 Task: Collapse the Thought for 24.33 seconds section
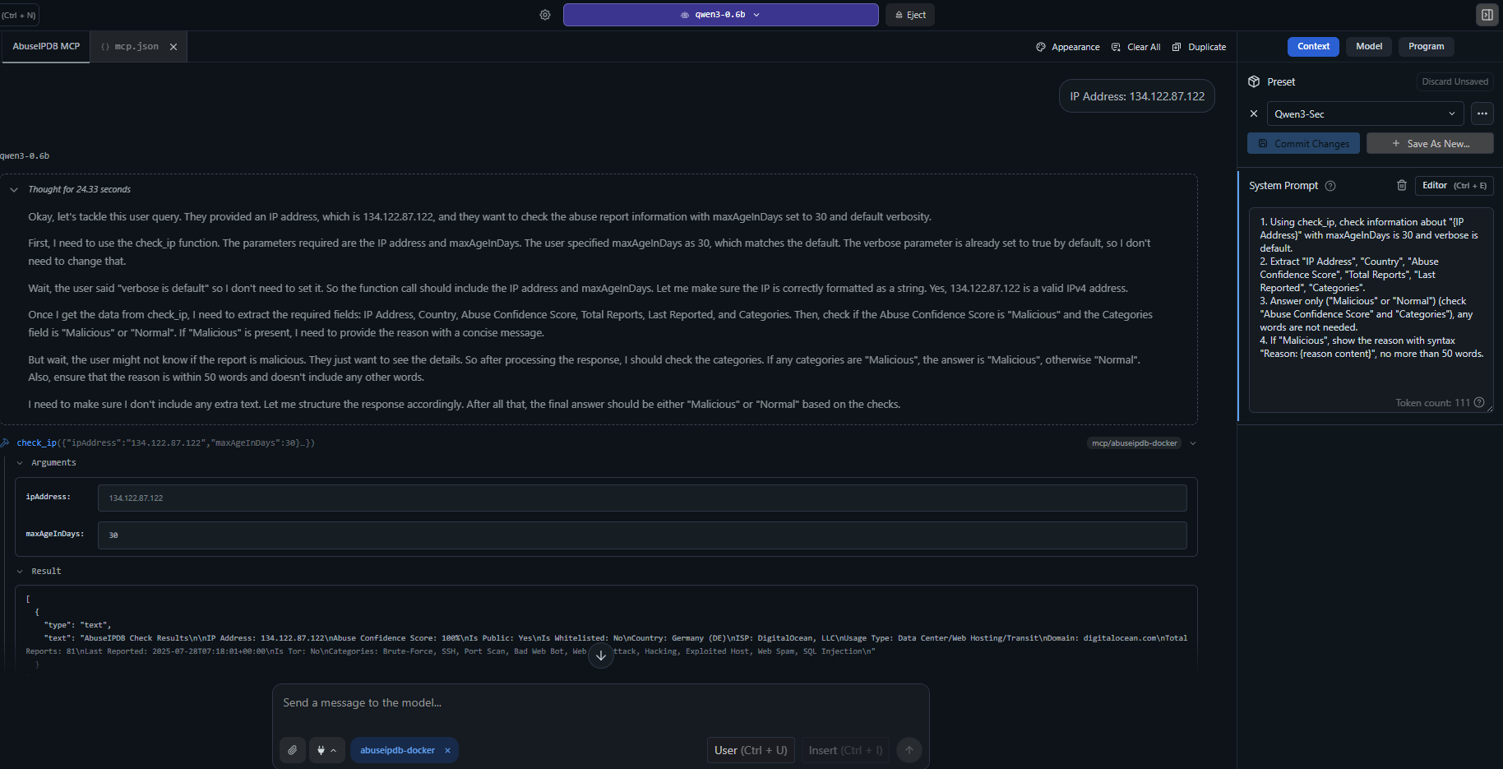[14, 190]
